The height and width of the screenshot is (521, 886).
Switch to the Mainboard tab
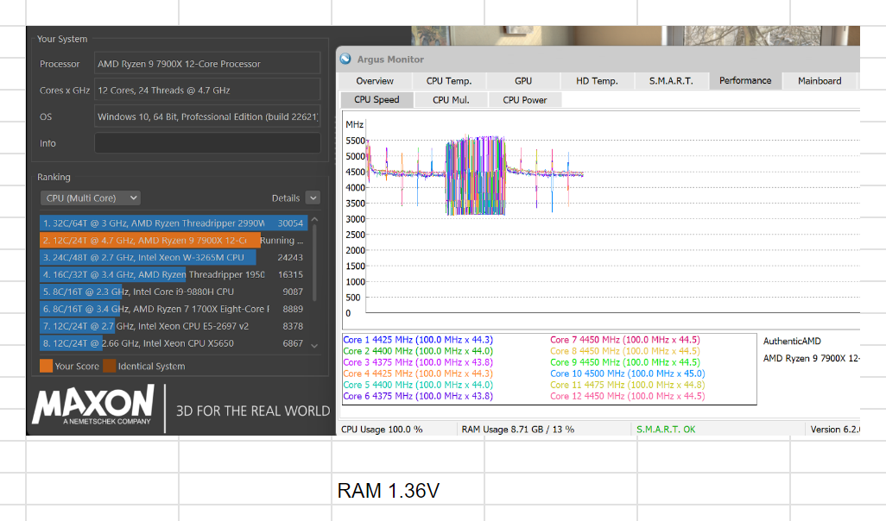(820, 81)
